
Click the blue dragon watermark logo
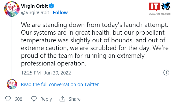pyautogui.click(x=166, y=6)
